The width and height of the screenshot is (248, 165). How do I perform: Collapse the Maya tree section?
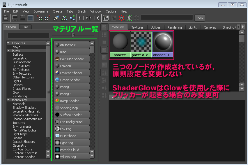(8, 51)
